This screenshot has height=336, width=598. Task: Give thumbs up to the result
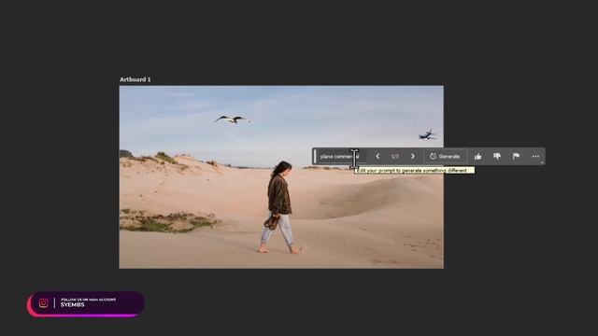click(477, 156)
